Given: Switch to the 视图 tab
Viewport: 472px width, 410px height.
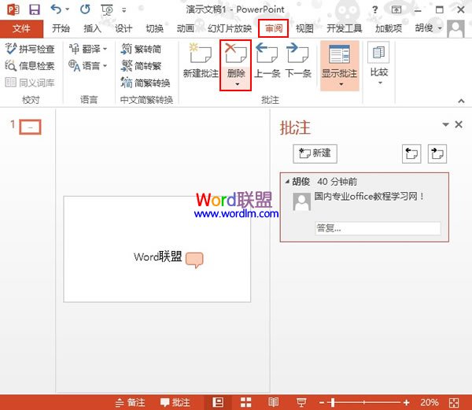Looking at the screenshot, I should click(x=304, y=28).
